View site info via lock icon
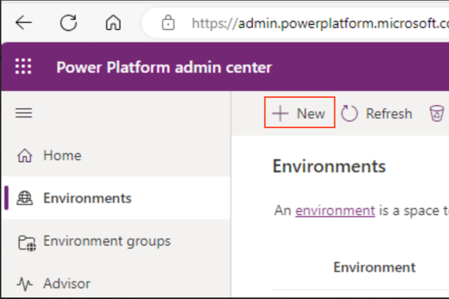This screenshot has width=449, height=299. pyautogui.click(x=168, y=23)
